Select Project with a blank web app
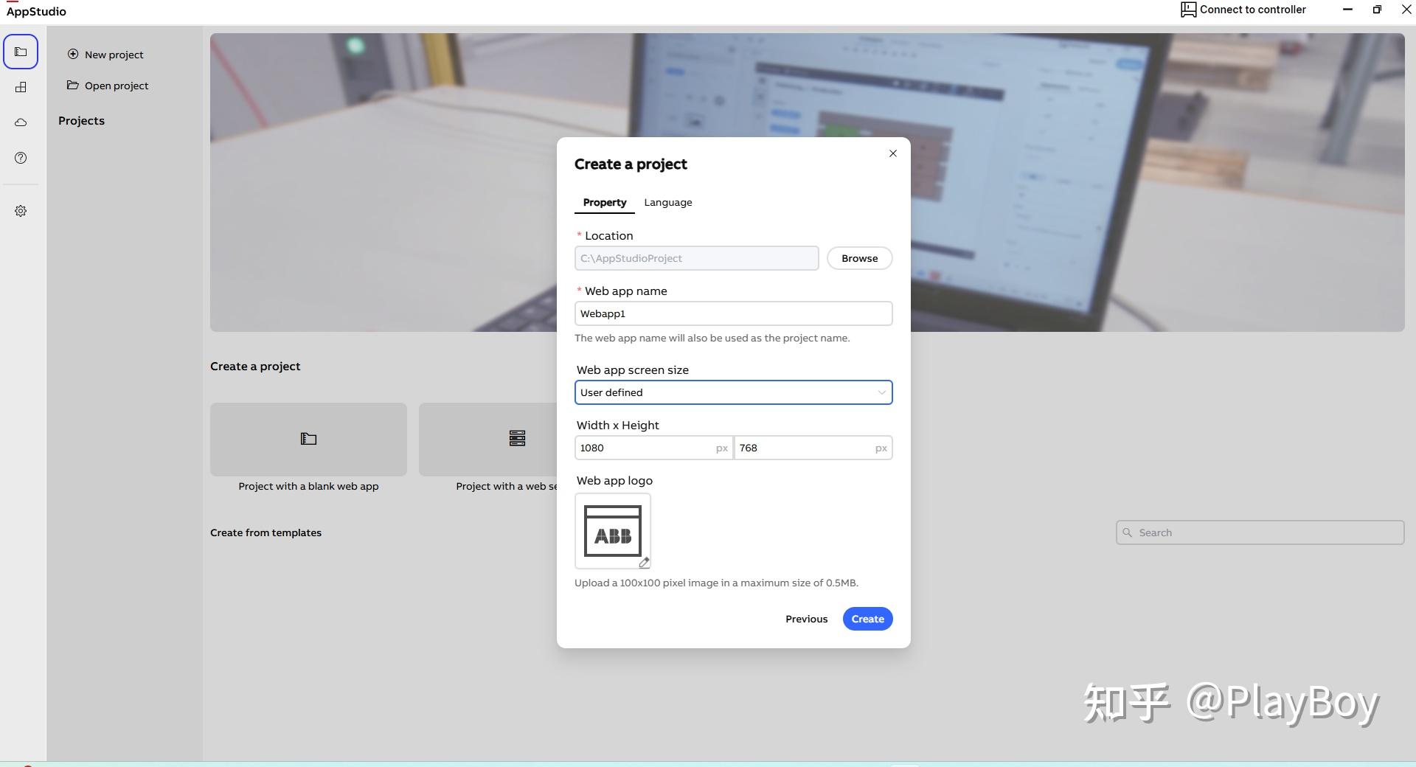1416x767 pixels. [x=308, y=440]
